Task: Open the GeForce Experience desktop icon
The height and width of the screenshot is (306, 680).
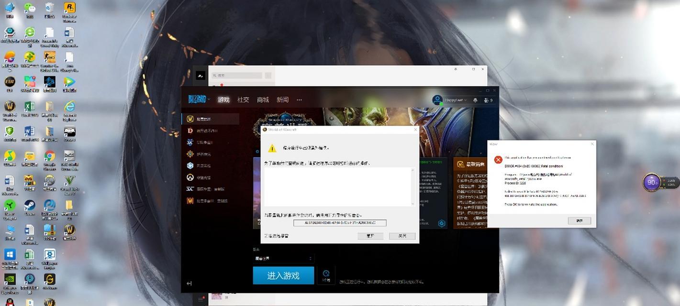Action: click(10, 284)
